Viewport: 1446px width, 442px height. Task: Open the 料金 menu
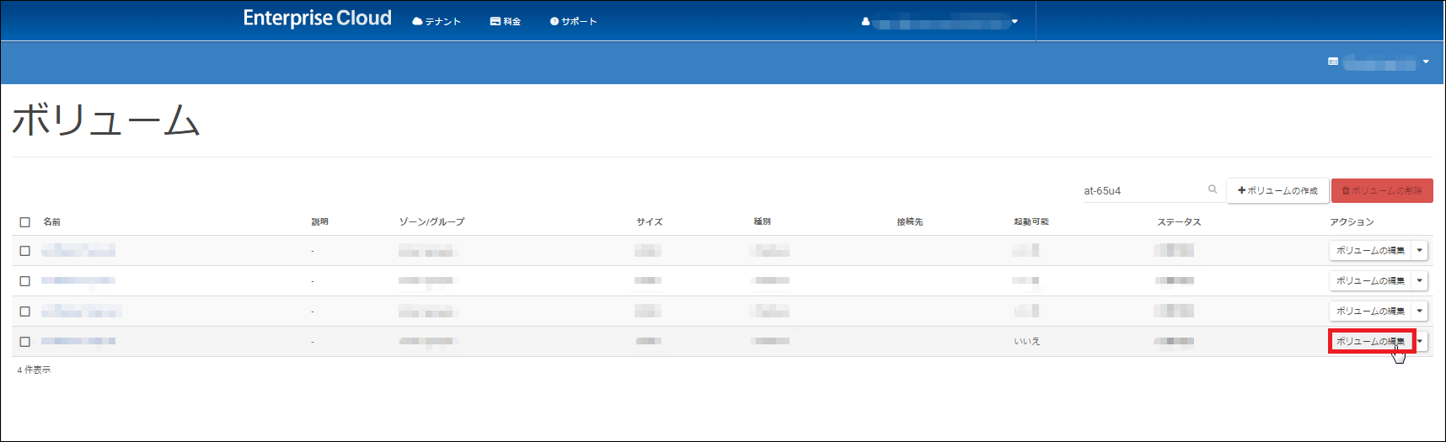point(506,22)
